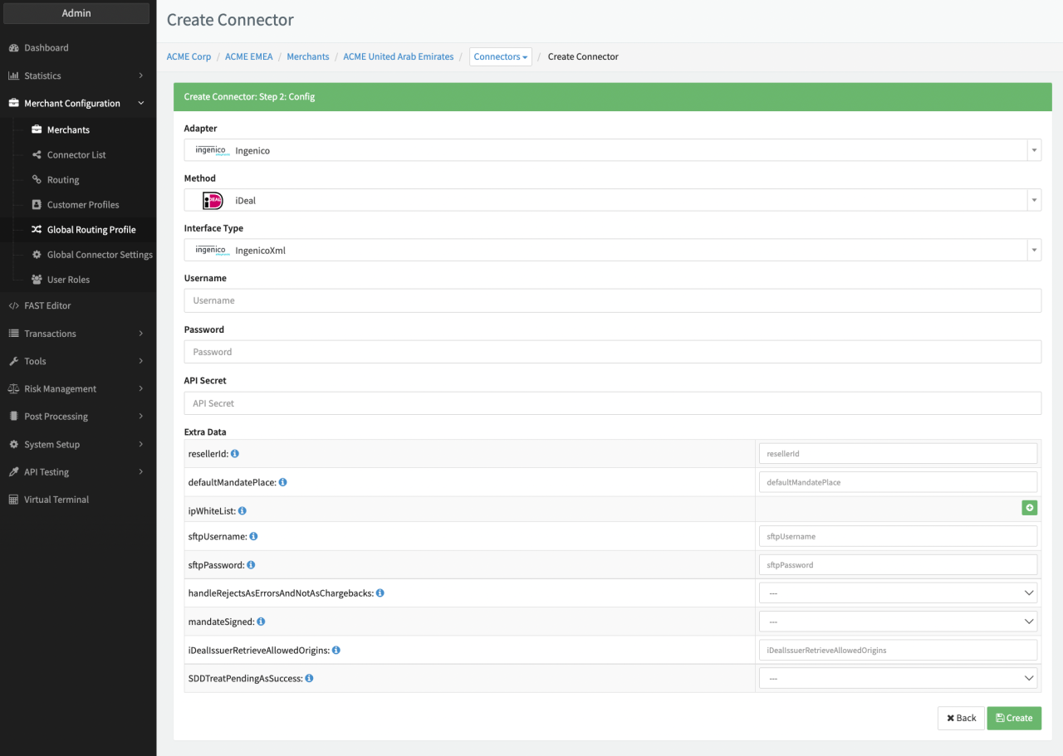1063x756 pixels.
Task: Open Global Routing Profile in sidebar
Action: (91, 230)
